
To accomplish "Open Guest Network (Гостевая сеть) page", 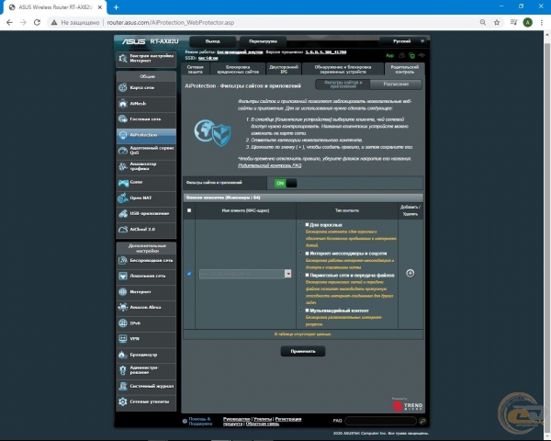I will pyautogui.click(x=146, y=119).
